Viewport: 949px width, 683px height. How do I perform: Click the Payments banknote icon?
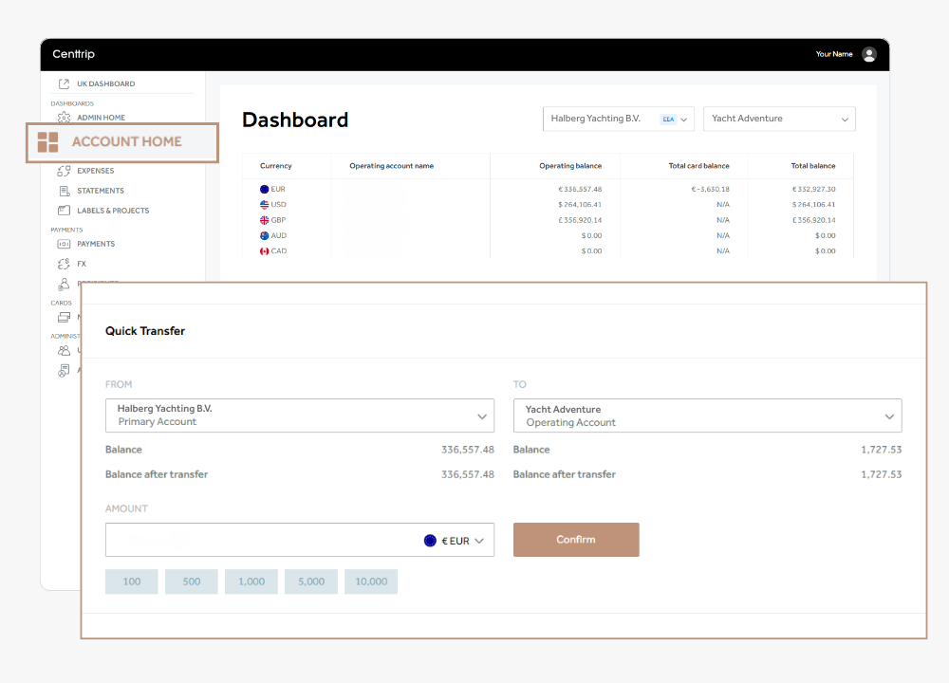(x=65, y=244)
